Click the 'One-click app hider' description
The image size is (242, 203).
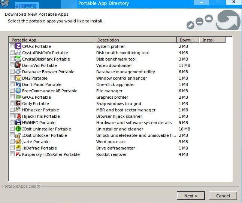(116, 84)
